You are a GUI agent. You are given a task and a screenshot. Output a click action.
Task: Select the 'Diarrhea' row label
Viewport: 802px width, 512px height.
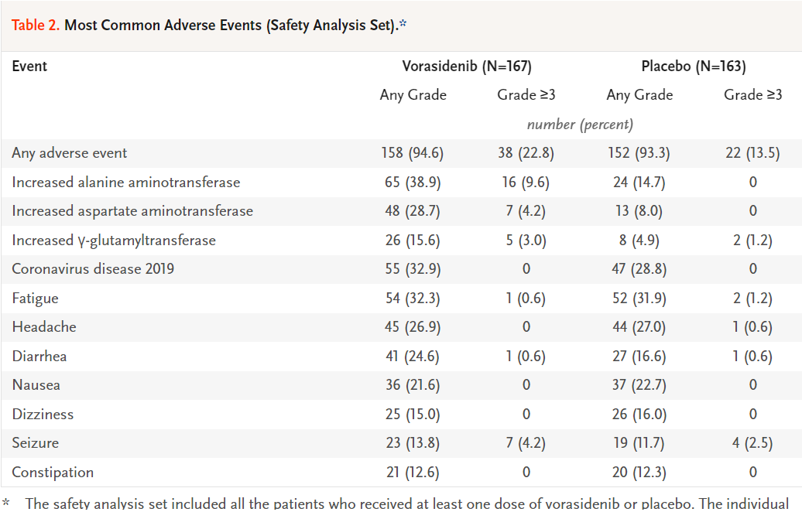[39, 356]
